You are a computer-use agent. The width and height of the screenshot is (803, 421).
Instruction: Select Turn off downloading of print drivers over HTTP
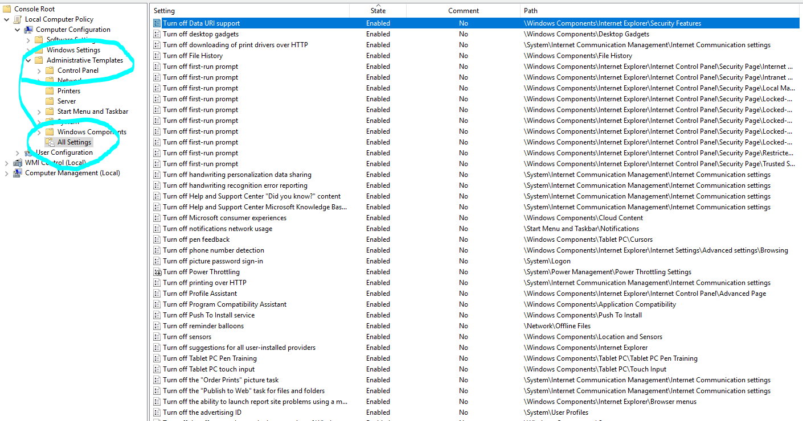[x=235, y=45]
